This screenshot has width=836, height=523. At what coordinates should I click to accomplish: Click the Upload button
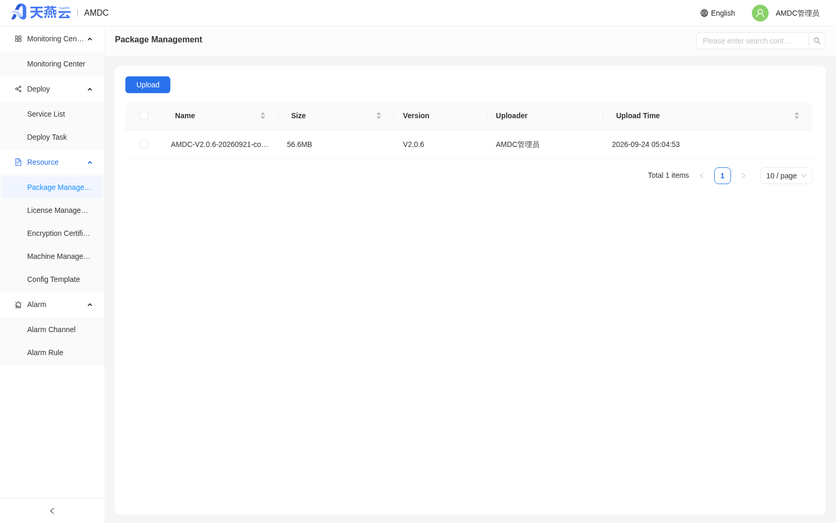click(x=148, y=85)
